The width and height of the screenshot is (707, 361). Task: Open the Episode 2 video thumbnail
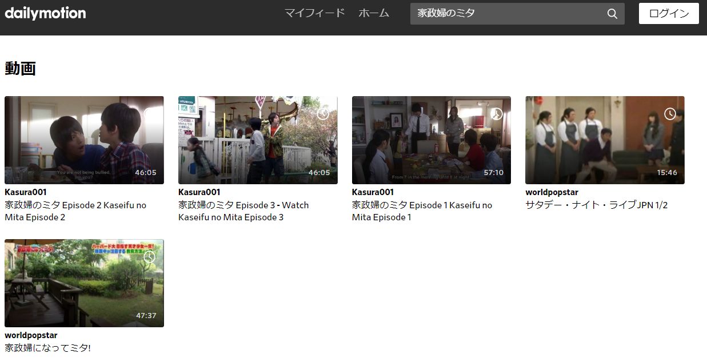84,140
